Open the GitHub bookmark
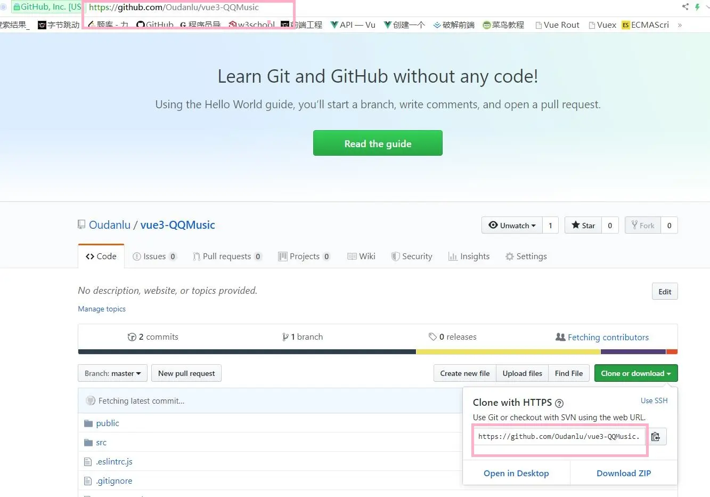The image size is (710, 497). click(155, 25)
